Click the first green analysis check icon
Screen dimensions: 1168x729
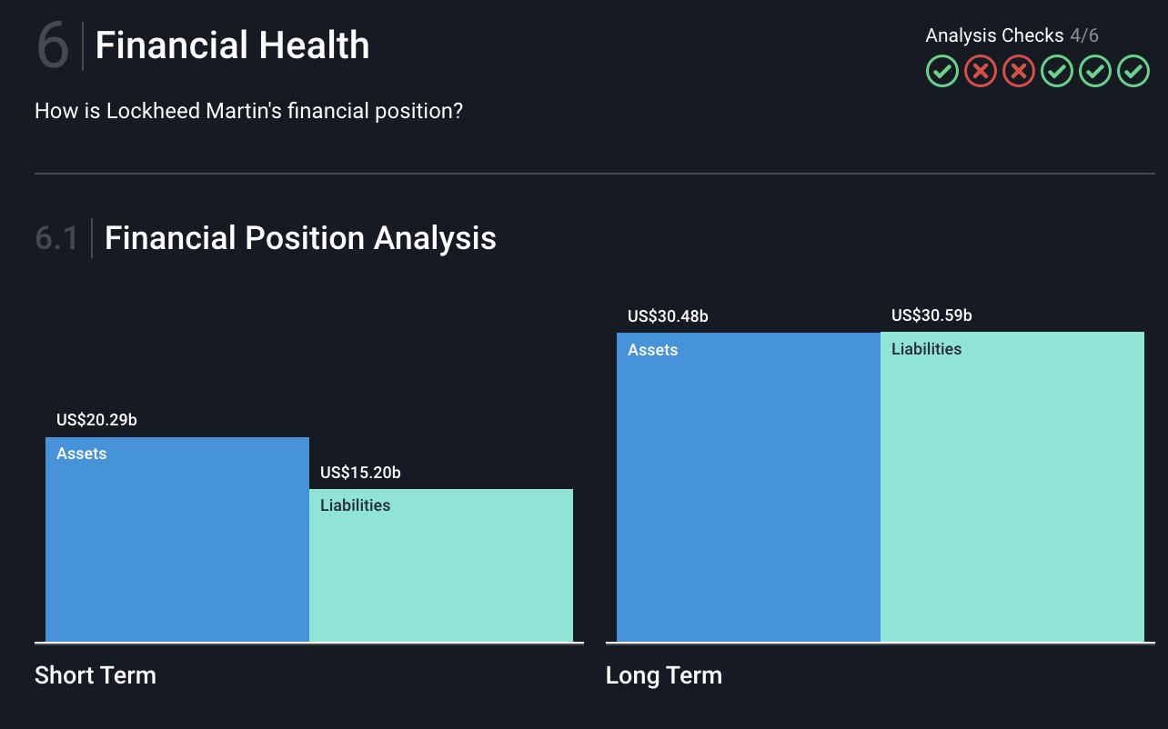point(942,71)
